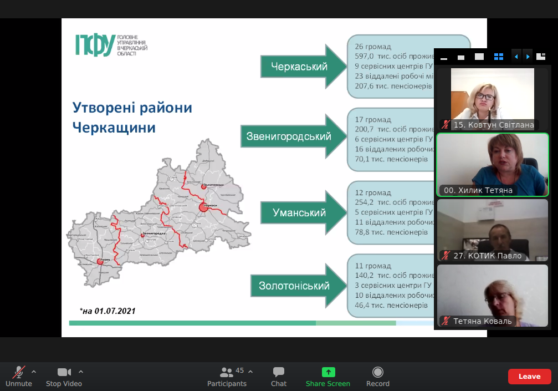The image size is (558, 391).
Task: Click text '26 громад' in first info box
Action: coord(373,47)
